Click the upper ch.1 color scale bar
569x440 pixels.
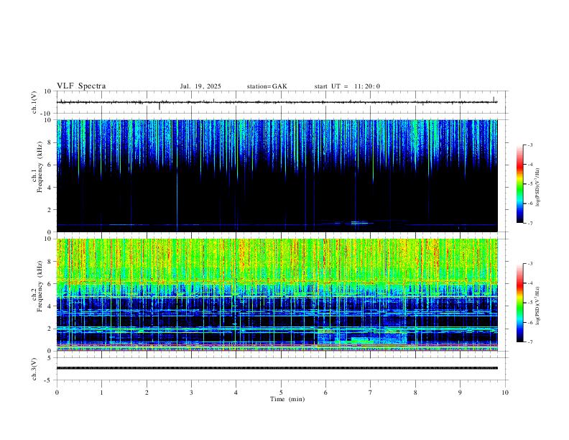pyautogui.click(x=519, y=184)
